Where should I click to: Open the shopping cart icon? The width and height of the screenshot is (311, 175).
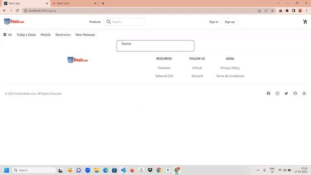point(305,21)
